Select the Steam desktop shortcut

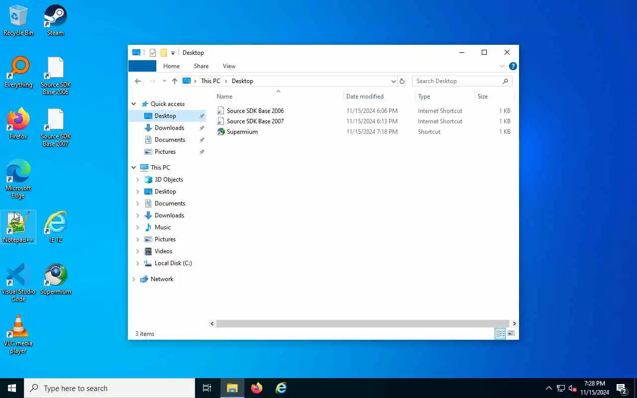[x=55, y=20]
